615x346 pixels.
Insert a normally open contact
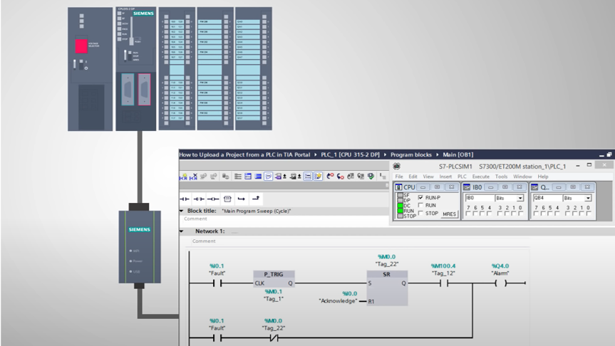[185, 199]
